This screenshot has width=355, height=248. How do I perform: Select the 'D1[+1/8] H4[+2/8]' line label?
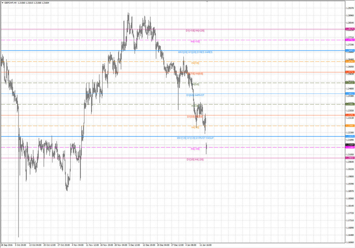(x=195, y=30)
